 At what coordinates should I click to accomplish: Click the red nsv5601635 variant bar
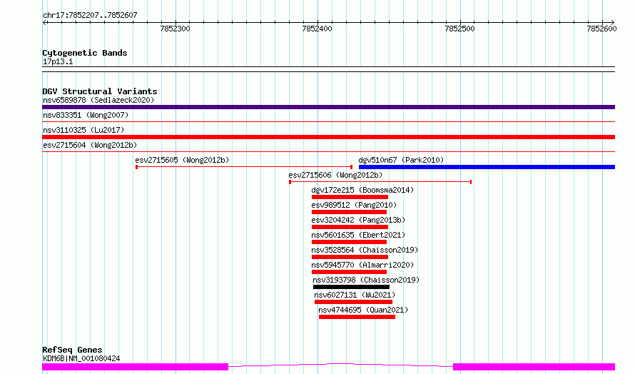point(349,242)
